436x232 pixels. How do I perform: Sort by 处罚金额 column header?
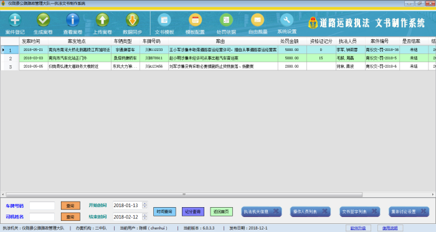tap(292, 41)
